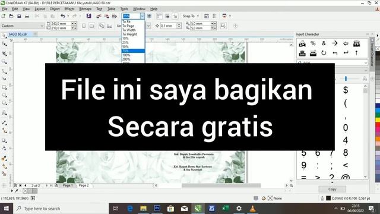The width and height of the screenshot is (380, 214).
Task: Select the Pick tool in the toolbox
Action: pos(4,36)
